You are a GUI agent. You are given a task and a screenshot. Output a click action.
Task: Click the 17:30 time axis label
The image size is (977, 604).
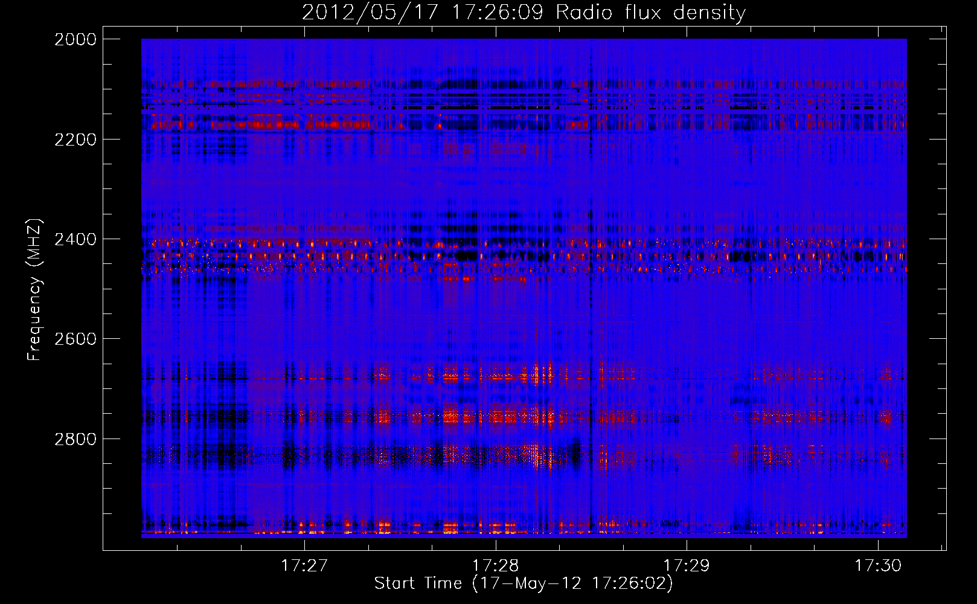[x=877, y=566]
